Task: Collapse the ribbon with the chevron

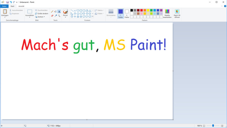Action: click(222, 6)
